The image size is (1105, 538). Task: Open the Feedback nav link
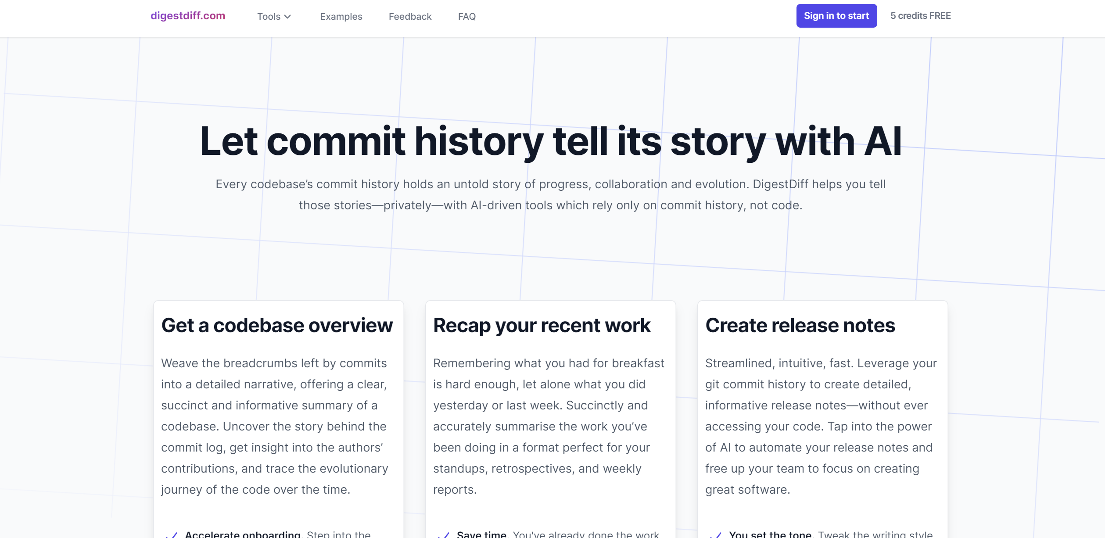click(410, 17)
